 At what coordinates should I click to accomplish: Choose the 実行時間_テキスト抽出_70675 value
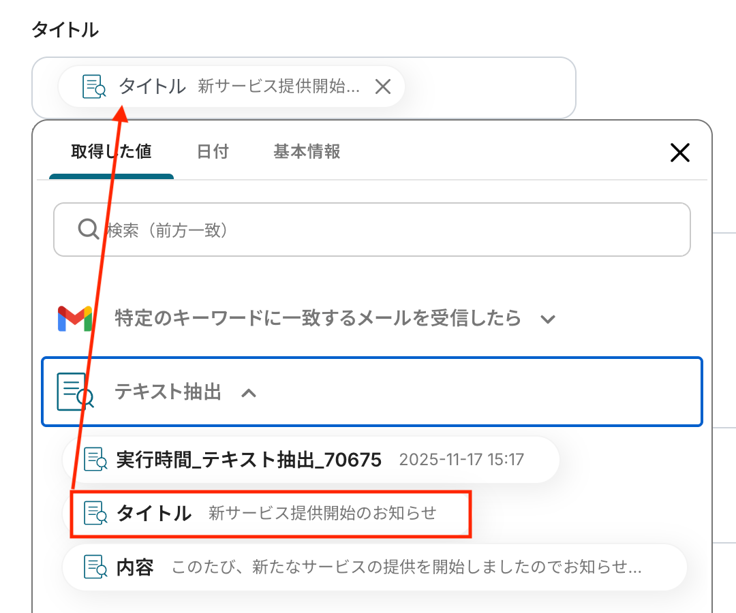[x=307, y=460]
